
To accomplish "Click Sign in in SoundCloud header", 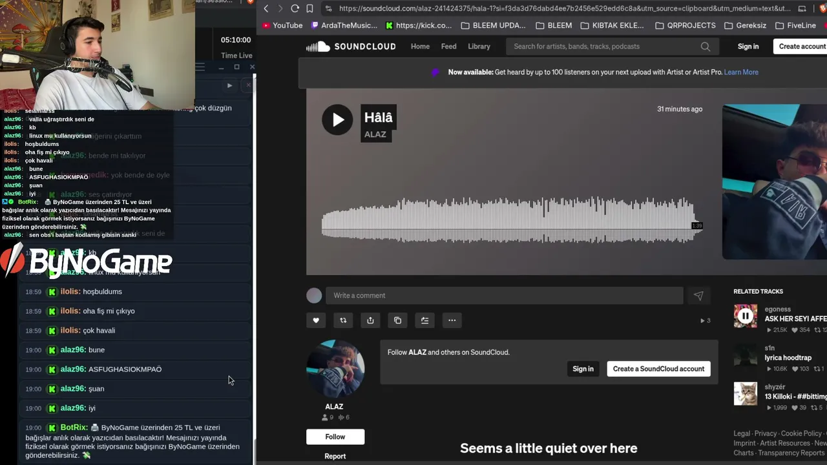I will [x=748, y=46].
